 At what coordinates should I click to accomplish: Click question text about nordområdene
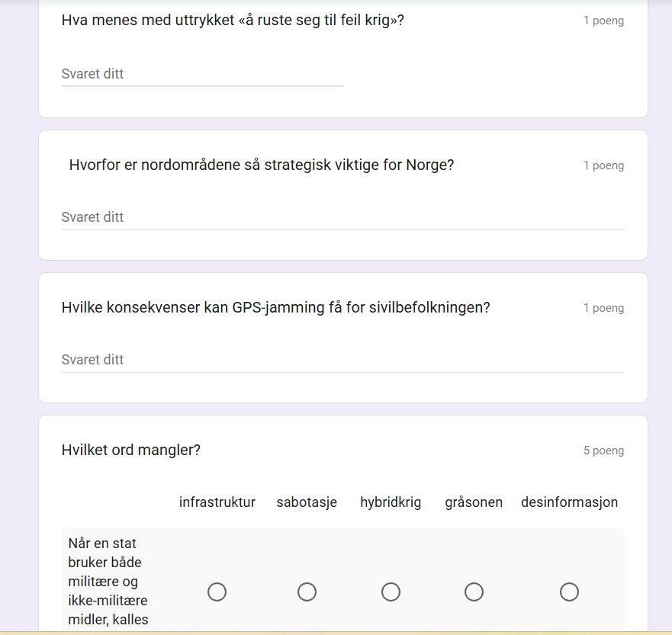point(261,165)
